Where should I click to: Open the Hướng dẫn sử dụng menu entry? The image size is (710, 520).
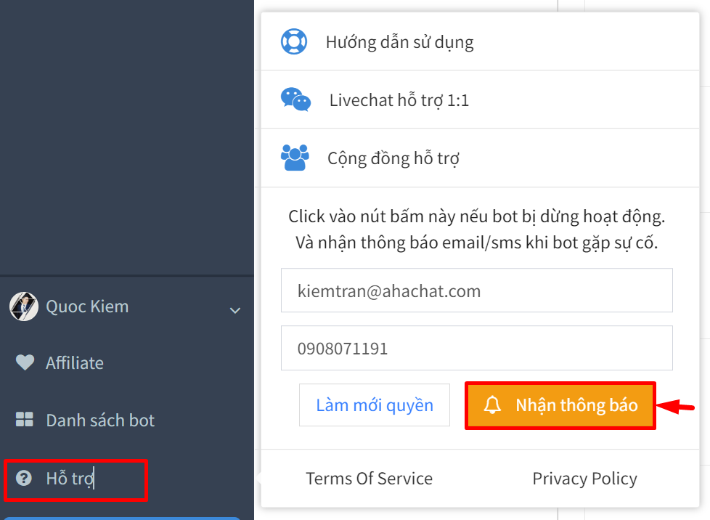coord(480,41)
